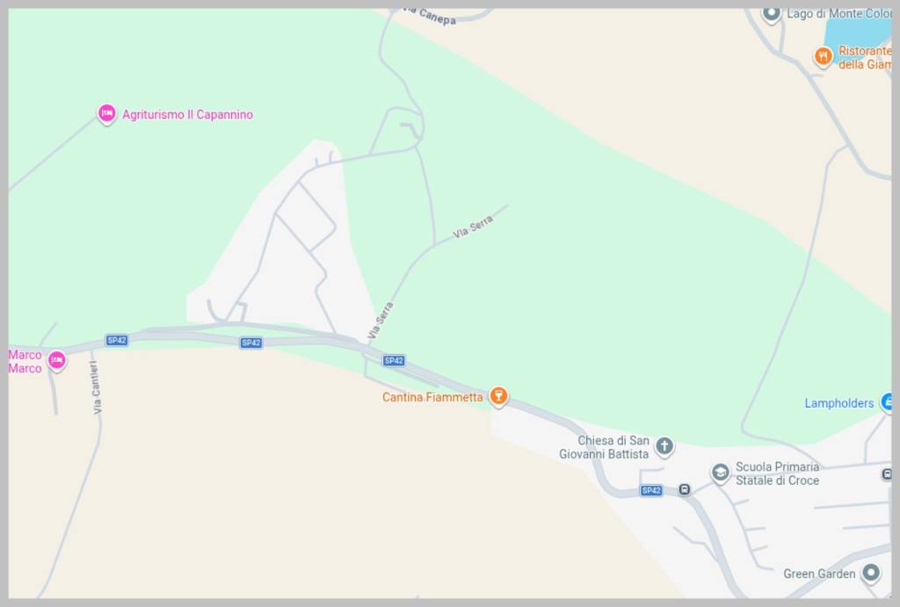Open the Cantina Fiammetta text label
This screenshot has width=900, height=607.
tap(432, 397)
